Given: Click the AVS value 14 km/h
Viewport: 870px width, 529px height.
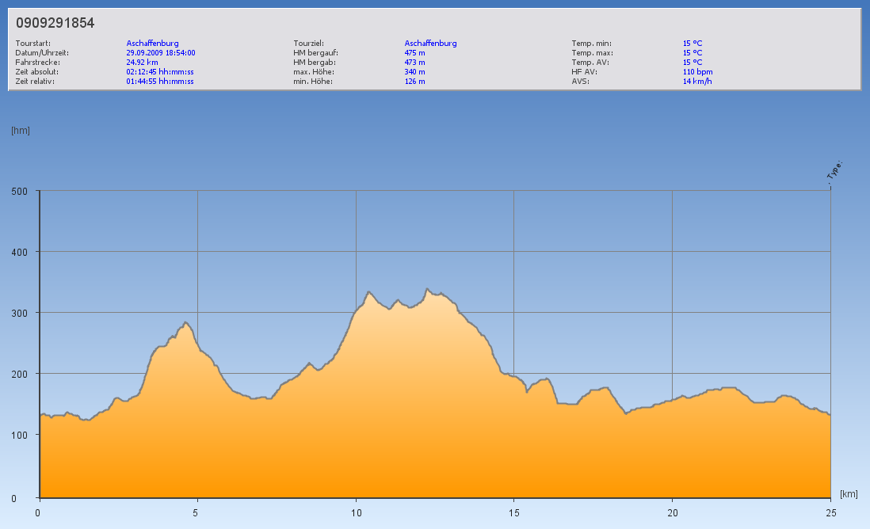Looking at the screenshot, I should pos(697,82).
